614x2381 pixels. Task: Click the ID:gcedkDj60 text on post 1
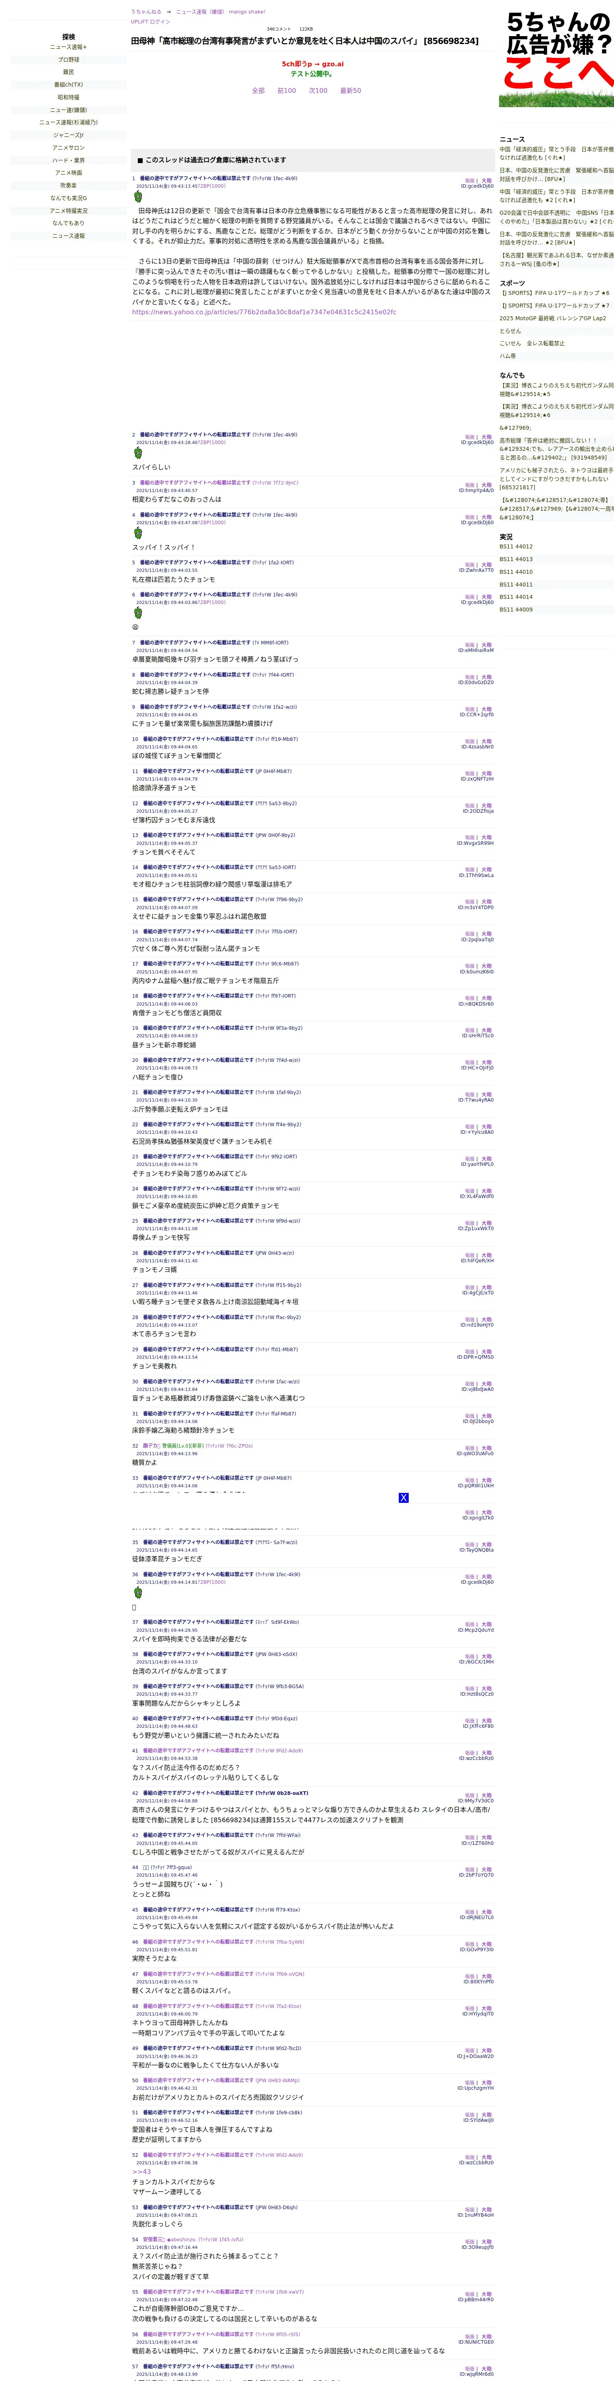tap(477, 186)
